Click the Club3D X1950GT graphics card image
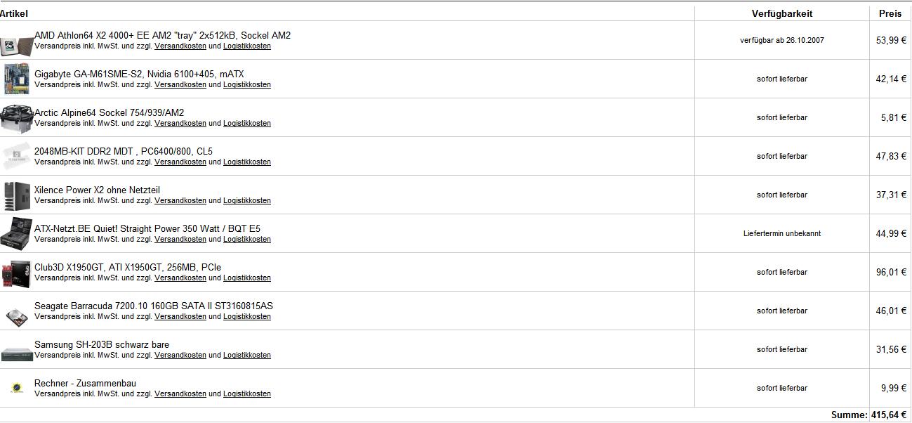 click(17, 273)
